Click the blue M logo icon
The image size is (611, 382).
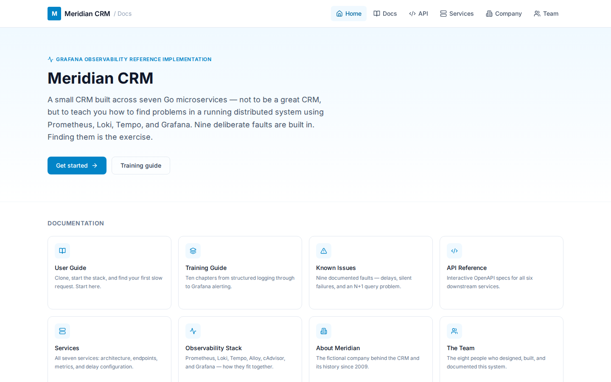(54, 14)
